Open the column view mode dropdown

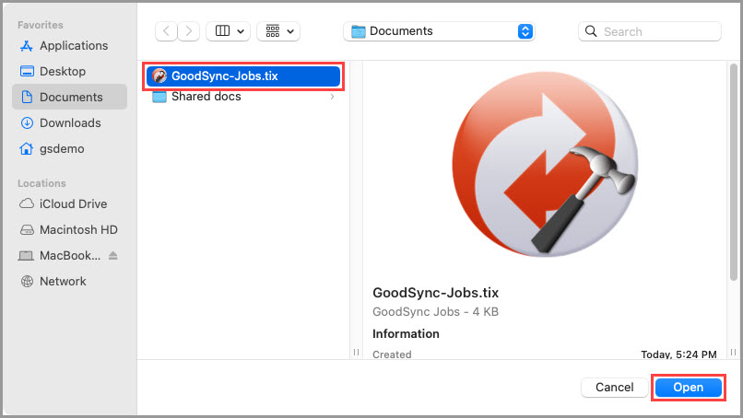(x=229, y=31)
